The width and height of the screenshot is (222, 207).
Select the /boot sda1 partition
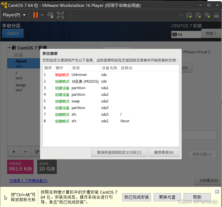pos(24,63)
